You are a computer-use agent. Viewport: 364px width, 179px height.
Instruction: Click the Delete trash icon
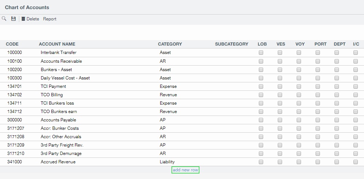coord(24,19)
